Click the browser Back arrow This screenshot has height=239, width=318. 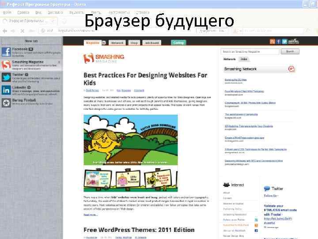[x=5, y=31]
